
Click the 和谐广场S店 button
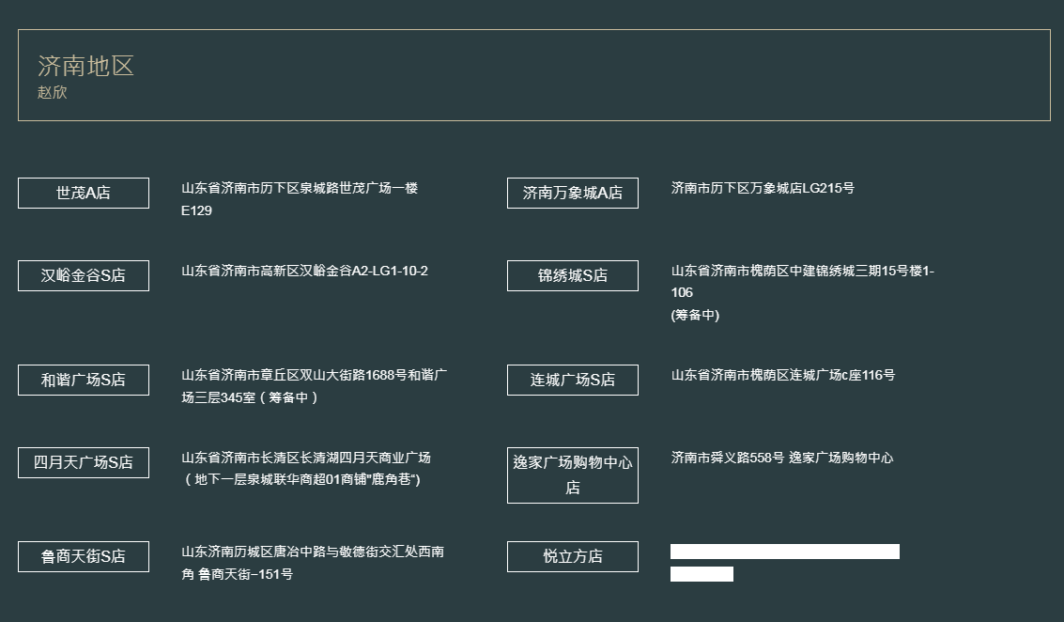pyautogui.click(x=84, y=380)
